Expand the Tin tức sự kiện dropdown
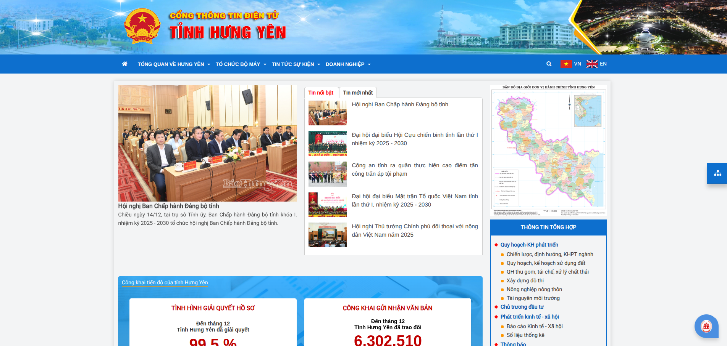Viewport: 727px width, 346px height. point(296,64)
